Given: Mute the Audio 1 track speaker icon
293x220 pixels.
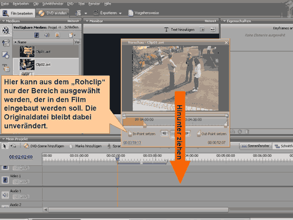Looking at the screenshot, I should tap(5, 195).
